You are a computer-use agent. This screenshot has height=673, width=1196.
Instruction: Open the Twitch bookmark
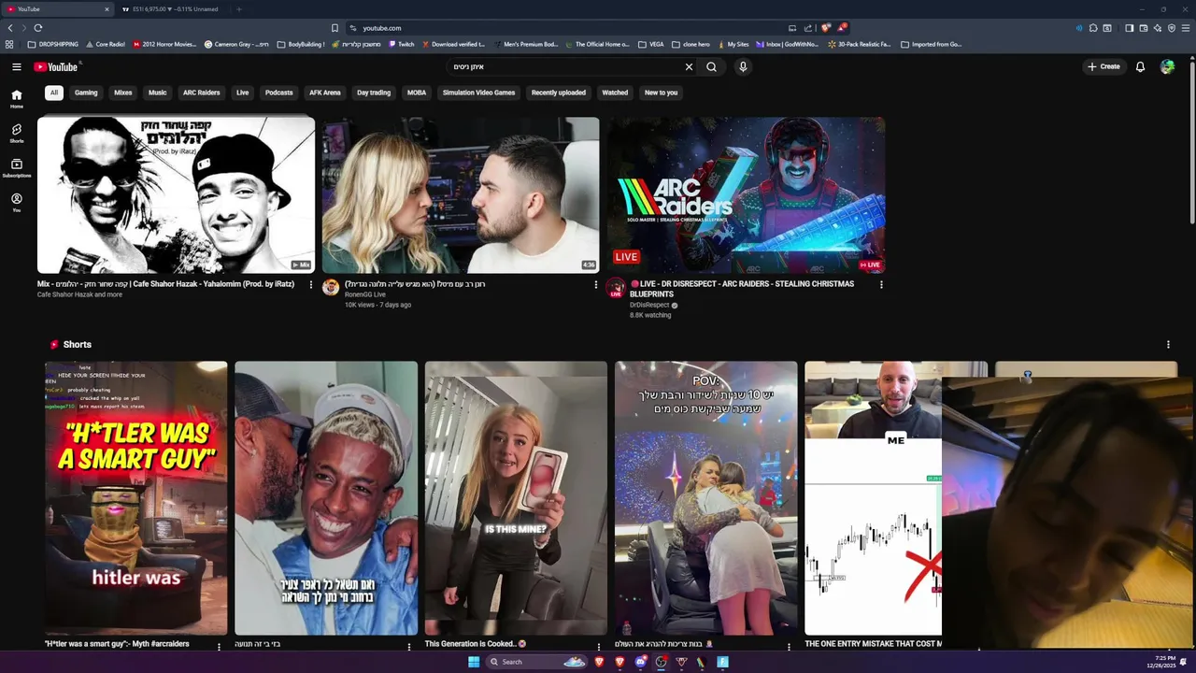click(401, 44)
